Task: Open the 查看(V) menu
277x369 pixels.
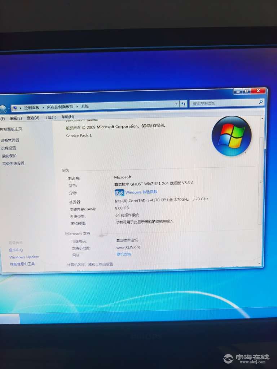Action: click(33, 118)
